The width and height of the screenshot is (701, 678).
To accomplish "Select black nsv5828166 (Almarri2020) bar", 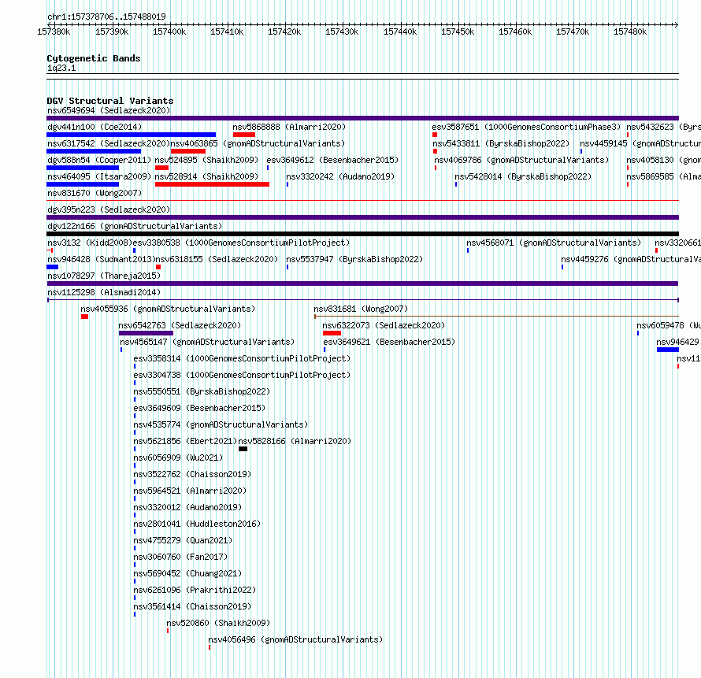I will [243, 449].
